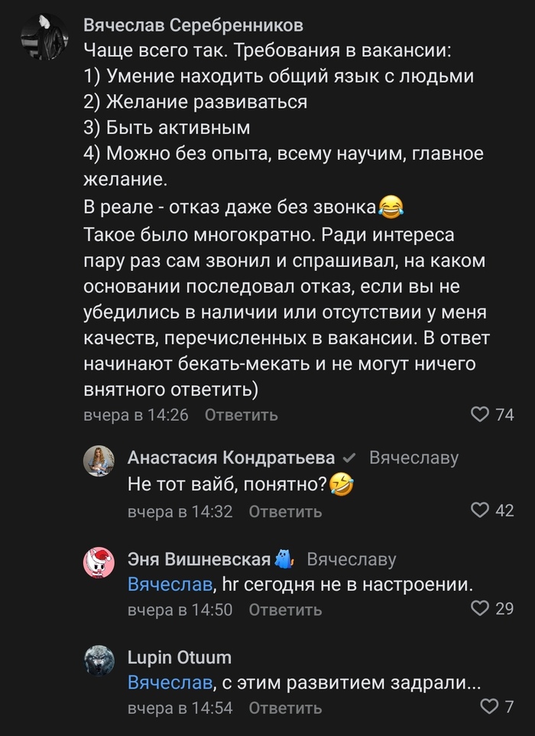Reply to Вячеслав Серебренников's comment
The height and width of the screenshot is (736, 535).
pyautogui.click(x=241, y=415)
